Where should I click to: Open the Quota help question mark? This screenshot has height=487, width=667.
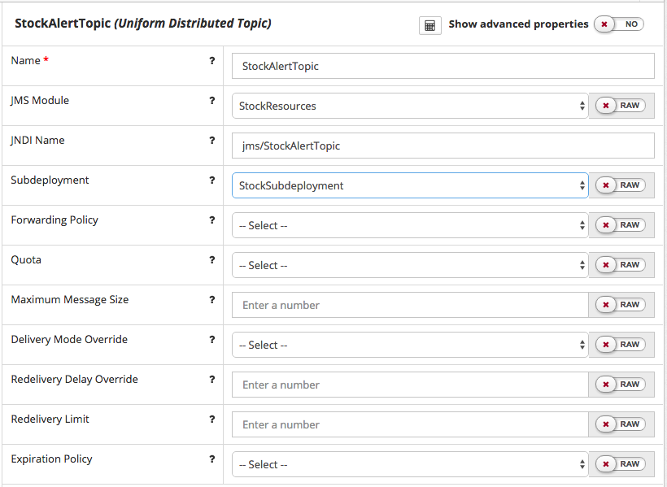[x=212, y=260]
